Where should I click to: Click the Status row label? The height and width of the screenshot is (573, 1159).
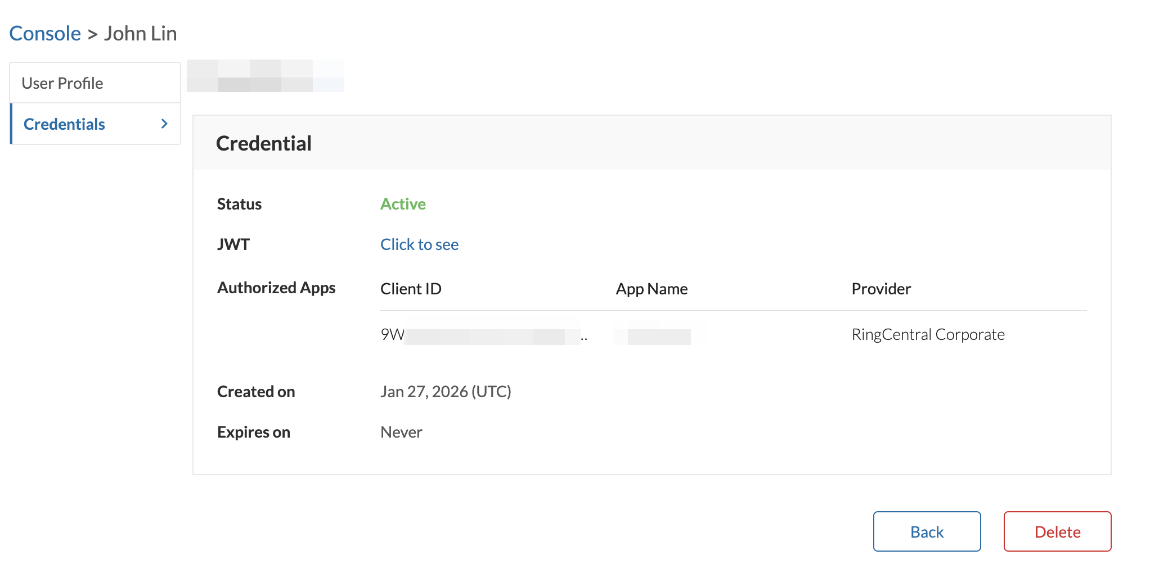[x=239, y=204]
